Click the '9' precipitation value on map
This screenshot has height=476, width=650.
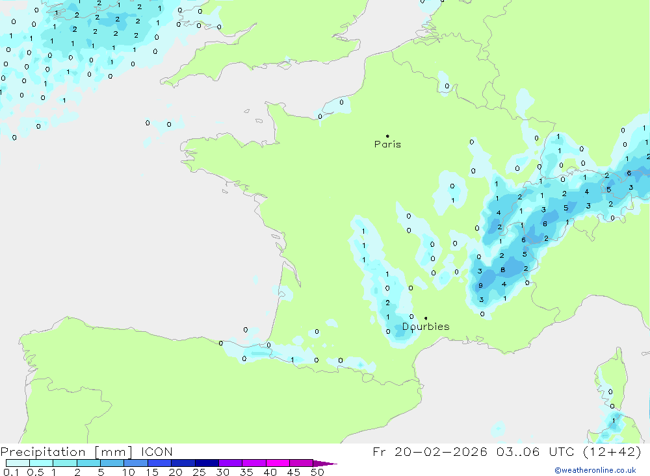pyautogui.click(x=480, y=285)
